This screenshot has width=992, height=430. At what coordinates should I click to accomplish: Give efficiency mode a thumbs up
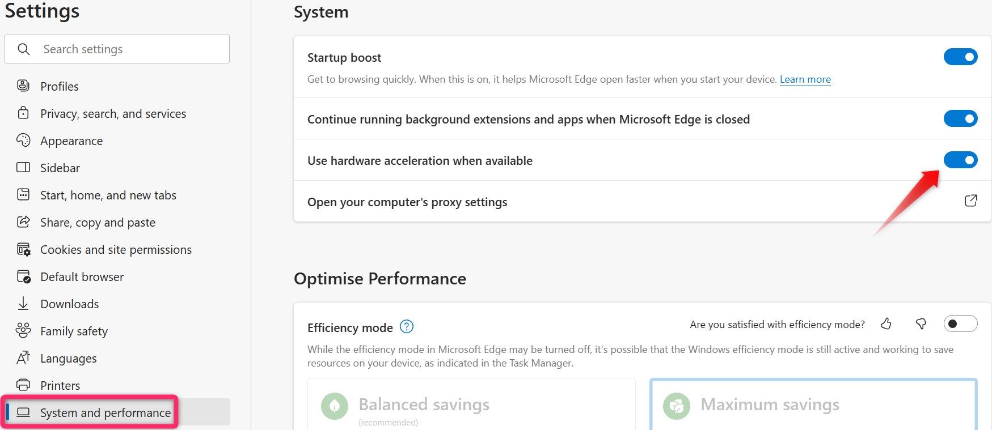click(886, 324)
